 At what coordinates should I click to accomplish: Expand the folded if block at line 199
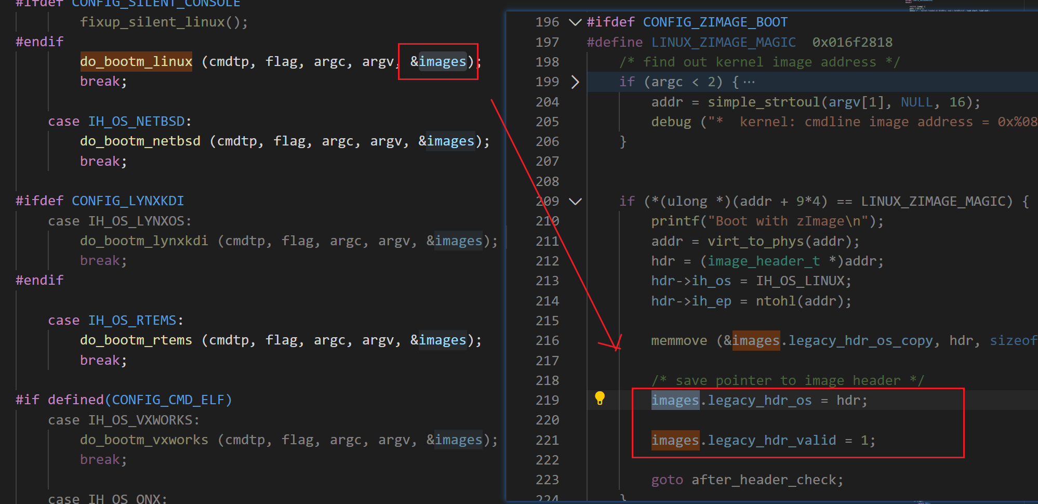click(575, 82)
